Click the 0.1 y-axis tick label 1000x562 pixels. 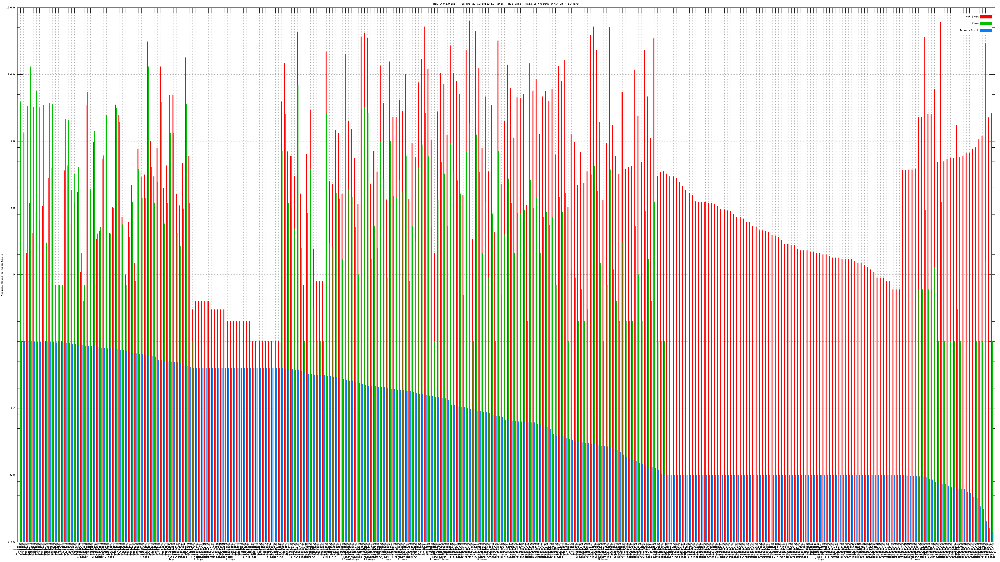(x=13, y=408)
